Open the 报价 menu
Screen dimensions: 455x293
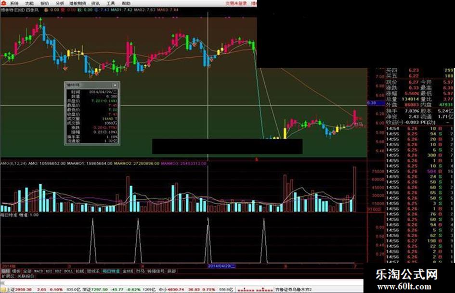45,3
